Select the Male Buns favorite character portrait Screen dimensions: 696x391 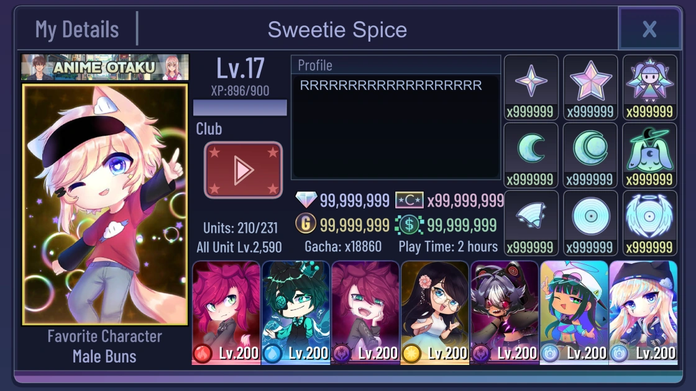[105, 204]
